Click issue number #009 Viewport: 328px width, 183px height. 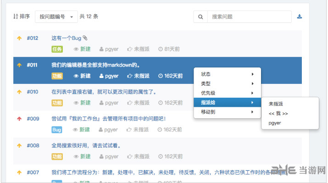[x=33, y=119]
